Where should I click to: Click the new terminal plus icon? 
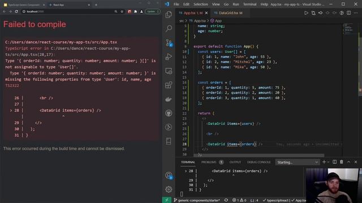click(x=324, y=162)
